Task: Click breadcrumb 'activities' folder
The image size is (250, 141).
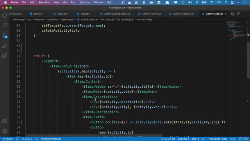Action: 52,20
